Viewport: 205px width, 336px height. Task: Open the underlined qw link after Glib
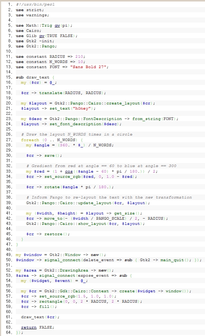(42, 36)
